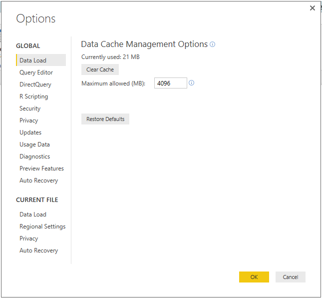Open info icon beside Data Cache Management Options
Viewport: 322px width, 298px height.
coord(212,44)
